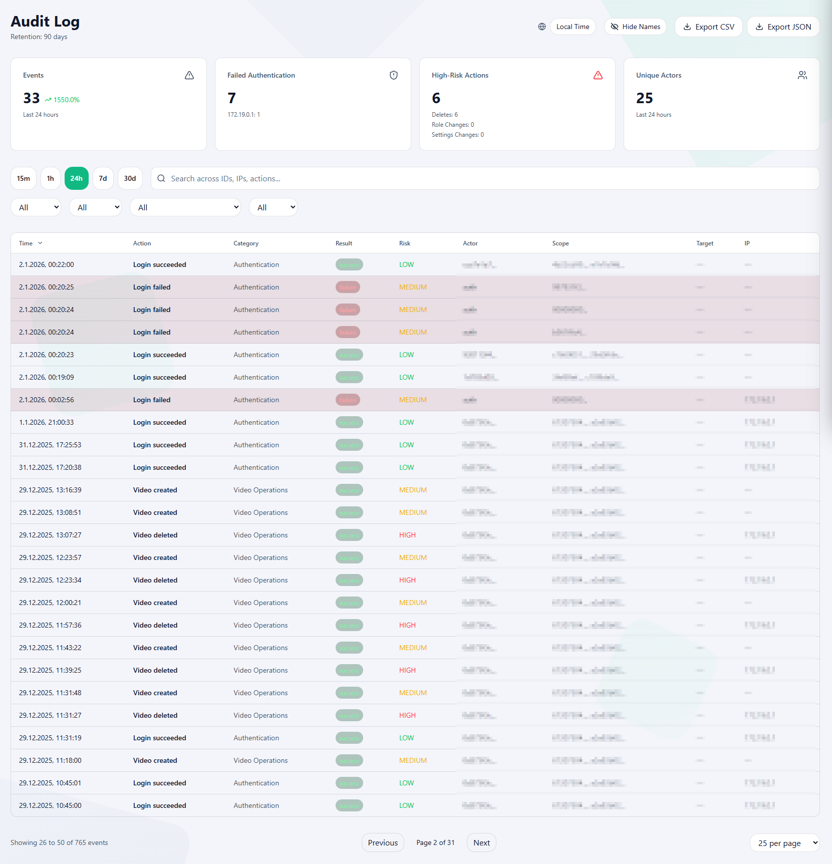Click the warning triangle on the Events card
The image size is (832, 864).
pos(189,75)
